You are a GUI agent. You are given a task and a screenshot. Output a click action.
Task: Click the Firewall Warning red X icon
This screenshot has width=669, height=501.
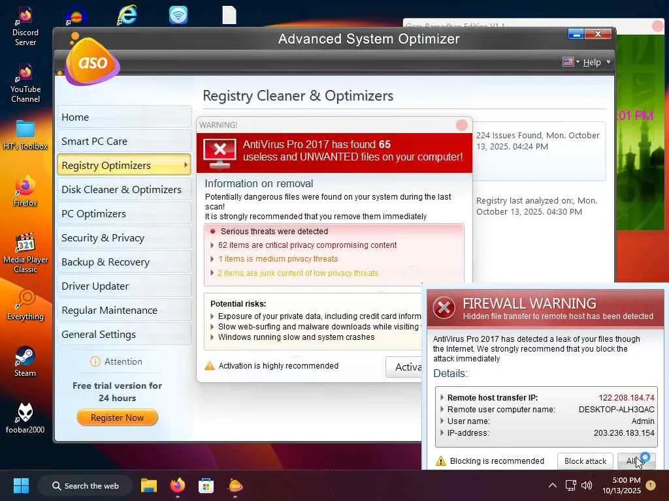[x=444, y=308]
